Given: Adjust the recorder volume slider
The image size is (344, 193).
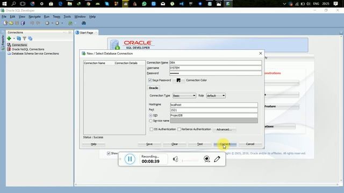Looking at the screenshot, I should coord(190,160).
